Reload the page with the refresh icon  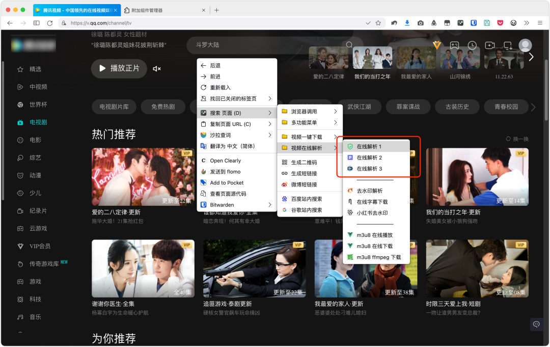pos(50,23)
